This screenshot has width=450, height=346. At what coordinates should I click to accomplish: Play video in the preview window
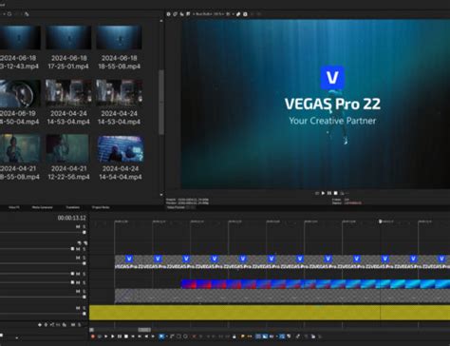[x=323, y=193]
